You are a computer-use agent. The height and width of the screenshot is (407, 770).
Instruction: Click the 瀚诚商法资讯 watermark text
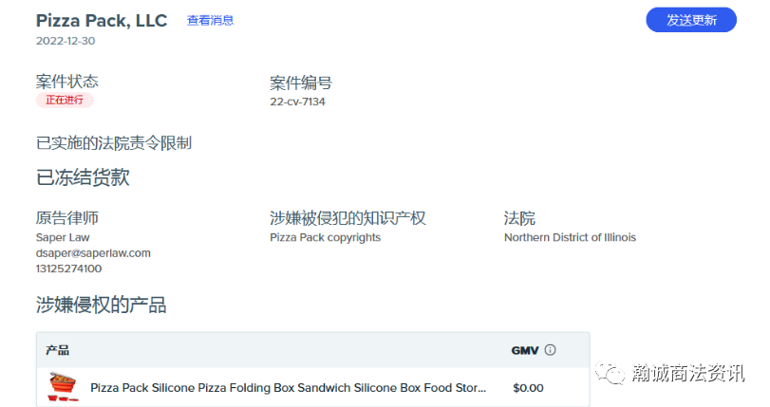click(x=688, y=373)
